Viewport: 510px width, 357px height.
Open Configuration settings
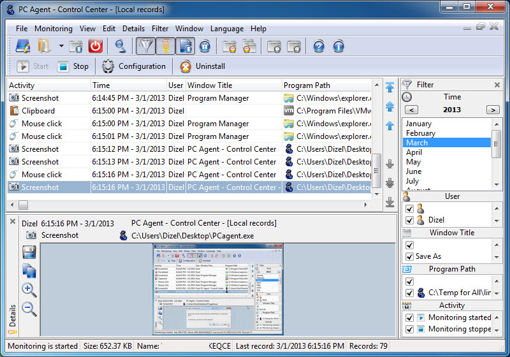pos(134,66)
